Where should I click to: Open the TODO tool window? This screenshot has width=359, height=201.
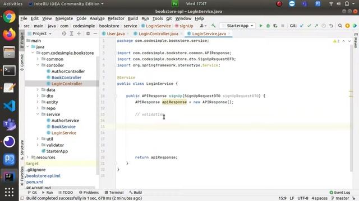[x=66, y=192]
